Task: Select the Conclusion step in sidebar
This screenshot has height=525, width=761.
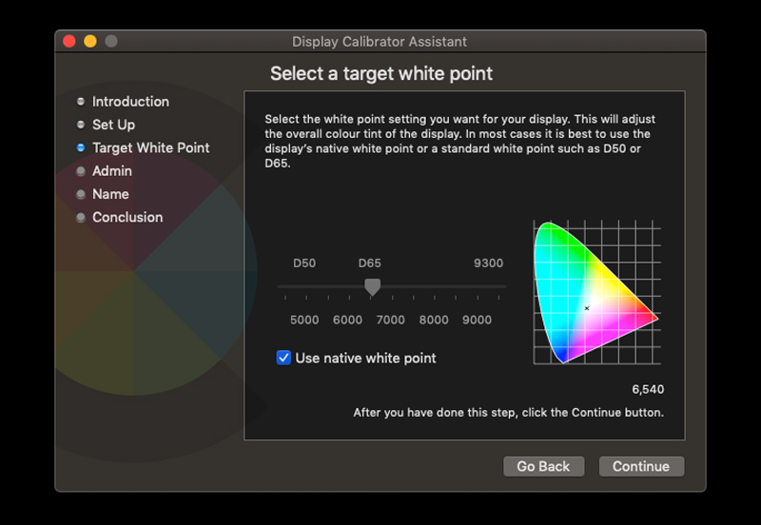Action: pyautogui.click(x=127, y=218)
